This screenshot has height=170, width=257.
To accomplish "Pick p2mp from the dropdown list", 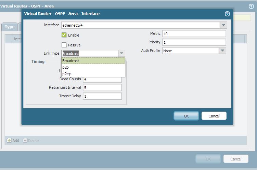I will coord(93,73).
